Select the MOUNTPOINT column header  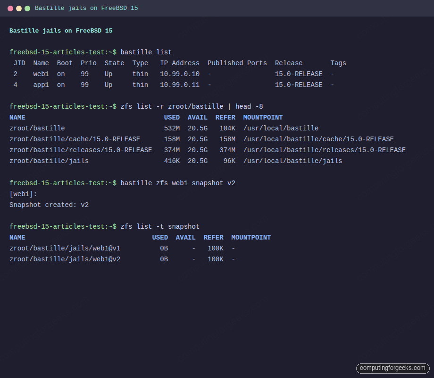[x=263, y=117]
